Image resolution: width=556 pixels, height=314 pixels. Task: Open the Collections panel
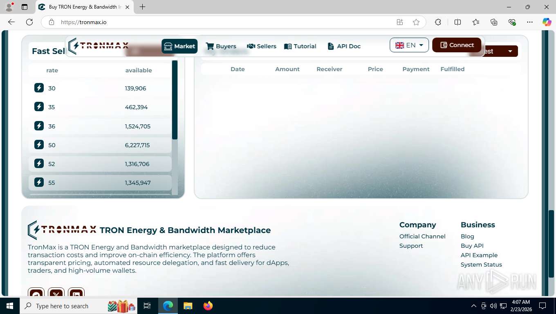[494, 22]
